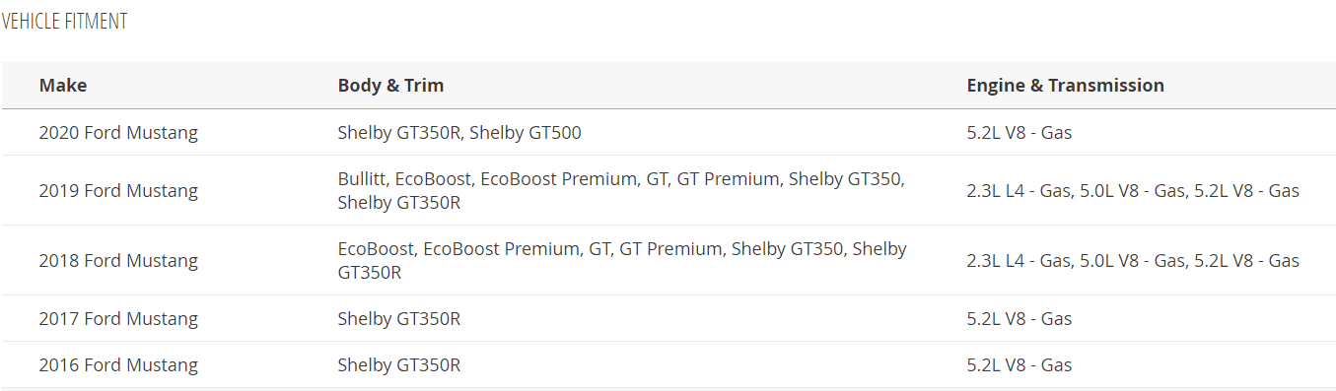The width and height of the screenshot is (1336, 391).
Task: Select the Make column header
Action: click(63, 86)
